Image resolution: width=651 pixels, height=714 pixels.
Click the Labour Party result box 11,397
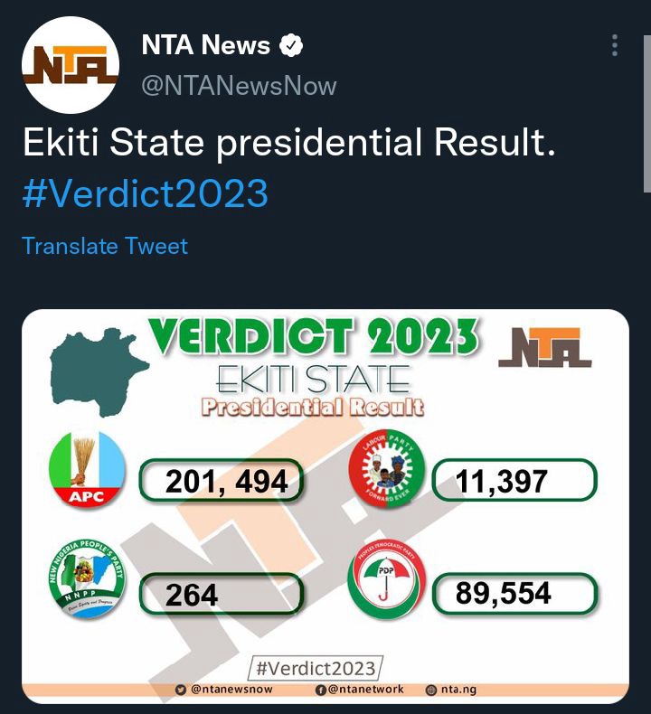[x=514, y=481]
